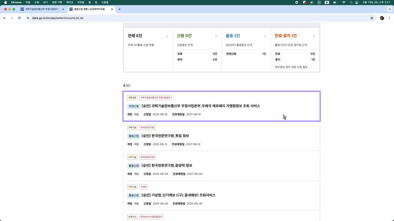Viewport: 394px width, 221px height.
Task: Close the 활용신청 현황 tab
Action: [x=112, y=9]
